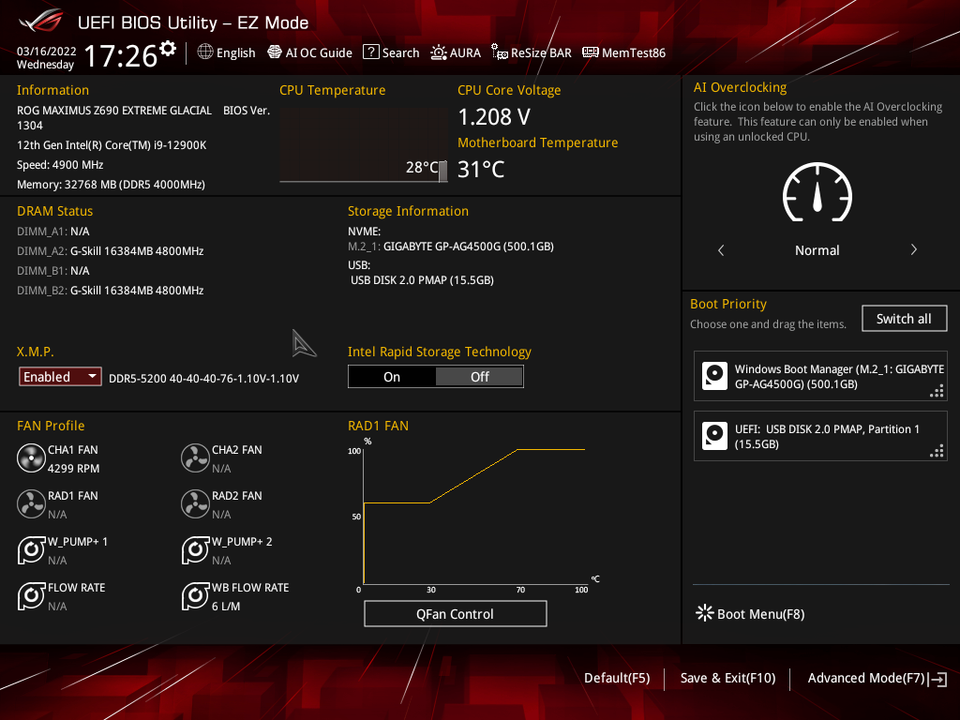Click the language globe icon
The image size is (960, 720).
click(205, 52)
